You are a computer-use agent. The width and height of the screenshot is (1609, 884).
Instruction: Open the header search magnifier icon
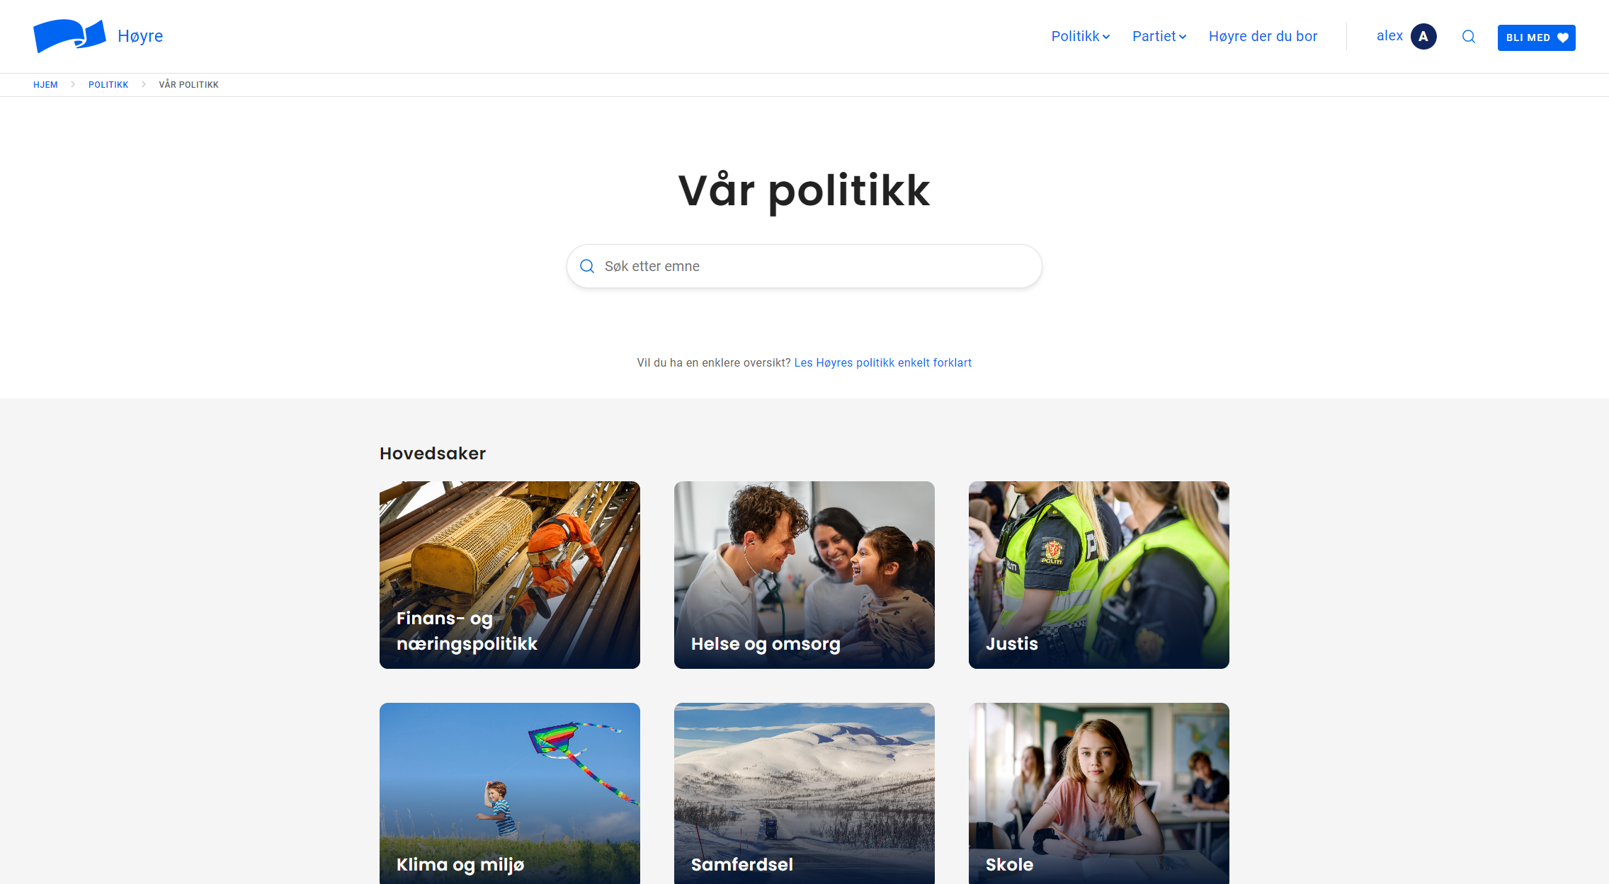(1468, 37)
